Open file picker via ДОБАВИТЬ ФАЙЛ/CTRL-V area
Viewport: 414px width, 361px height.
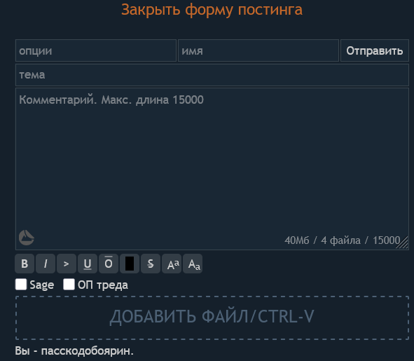[212, 318]
